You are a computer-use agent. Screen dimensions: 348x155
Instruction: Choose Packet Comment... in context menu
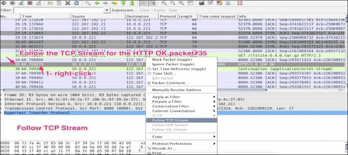181,83
